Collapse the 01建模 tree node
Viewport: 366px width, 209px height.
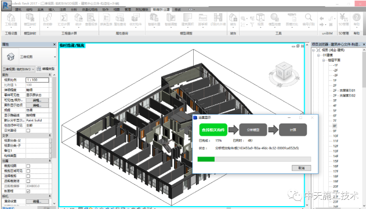point(318,55)
